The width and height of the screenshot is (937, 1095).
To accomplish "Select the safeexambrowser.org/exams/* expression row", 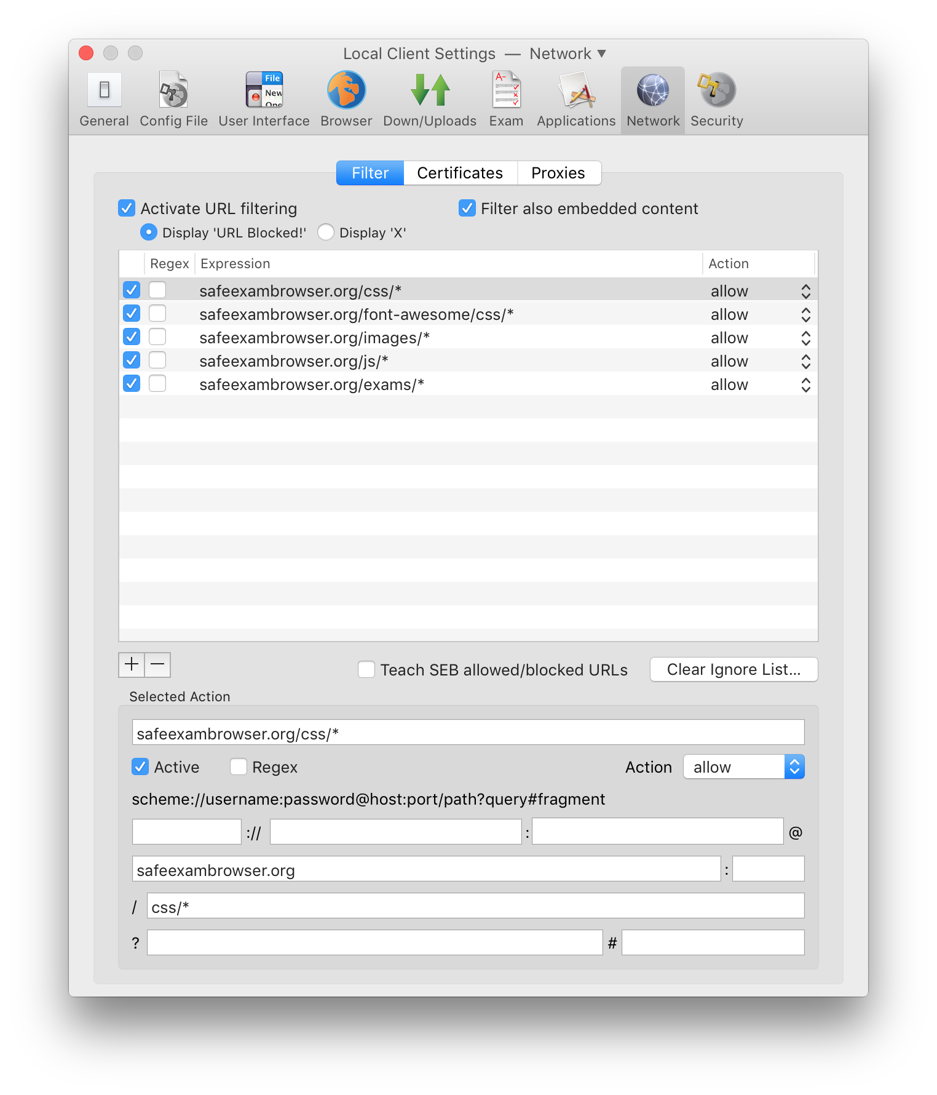I will (x=468, y=384).
